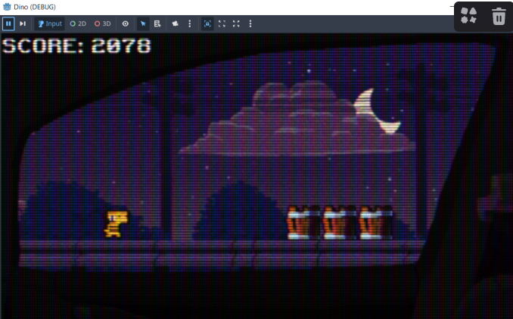Activate the arrow Select Mode tool
Viewport: 513px width, 319px height.
tap(143, 23)
